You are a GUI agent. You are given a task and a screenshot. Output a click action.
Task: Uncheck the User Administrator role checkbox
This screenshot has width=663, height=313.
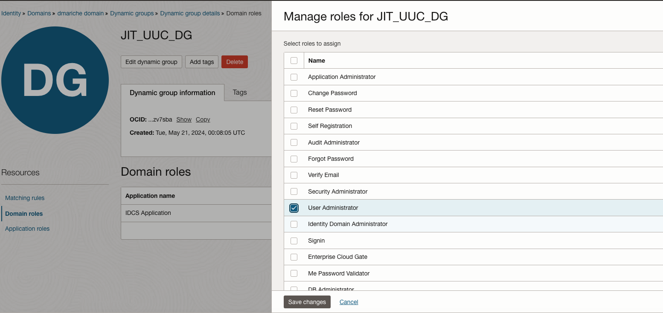click(294, 208)
